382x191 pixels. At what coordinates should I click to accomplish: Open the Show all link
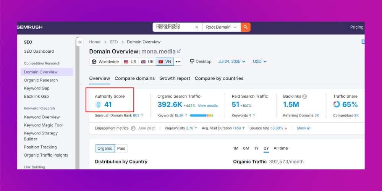(304, 128)
